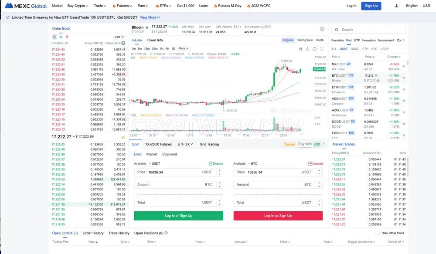This screenshot has width=436, height=254.
Task: Click the depth bars icon beside 17,222.27
Action: [x=123, y=137]
